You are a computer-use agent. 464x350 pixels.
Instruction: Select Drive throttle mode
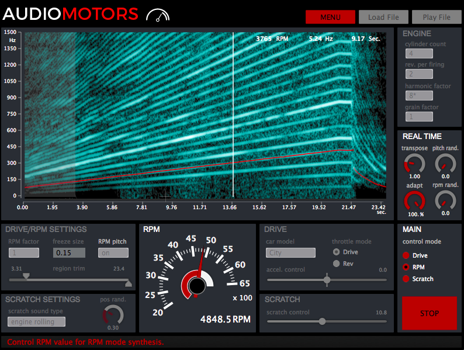click(336, 252)
